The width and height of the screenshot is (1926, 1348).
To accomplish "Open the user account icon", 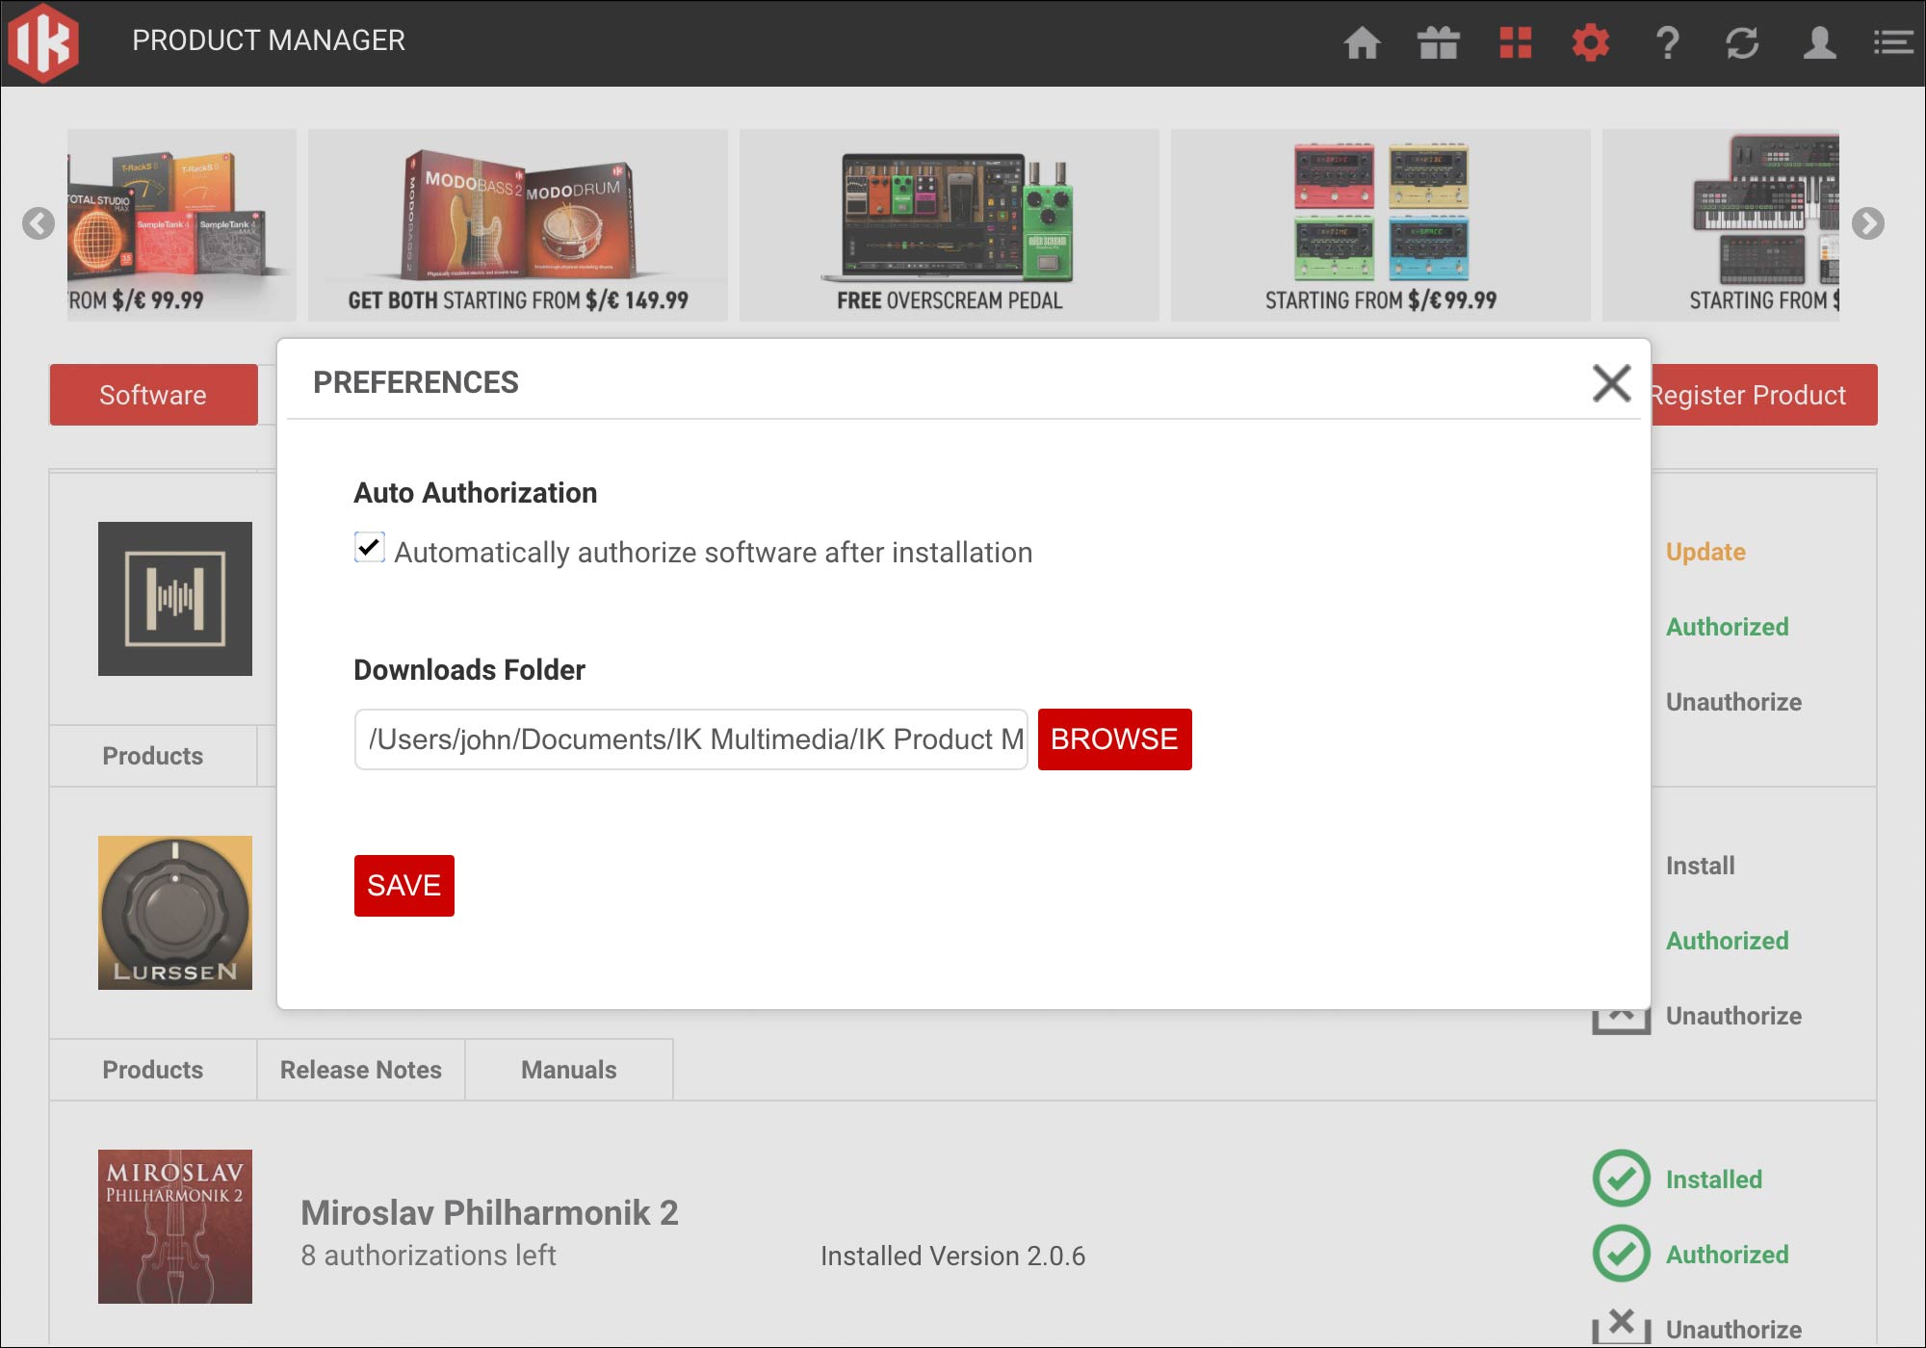I will tap(1819, 42).
